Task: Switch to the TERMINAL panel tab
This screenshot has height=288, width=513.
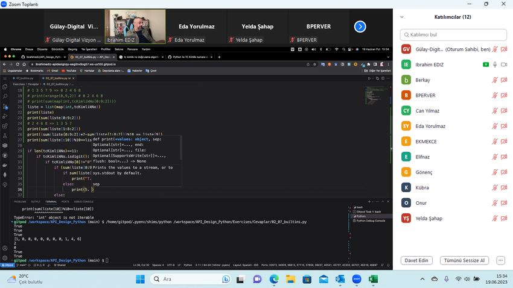Action: (x=51, y=202)
